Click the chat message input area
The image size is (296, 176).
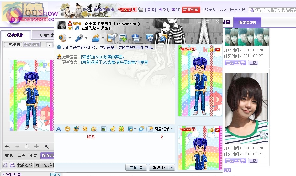coord(114,148)
